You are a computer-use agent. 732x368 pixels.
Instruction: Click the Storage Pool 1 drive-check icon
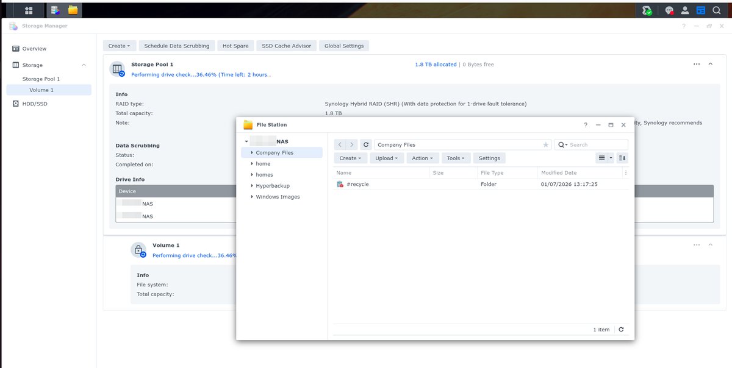pos(117,69)
